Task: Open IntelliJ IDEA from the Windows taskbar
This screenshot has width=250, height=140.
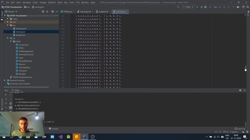Action: point(84,136)
